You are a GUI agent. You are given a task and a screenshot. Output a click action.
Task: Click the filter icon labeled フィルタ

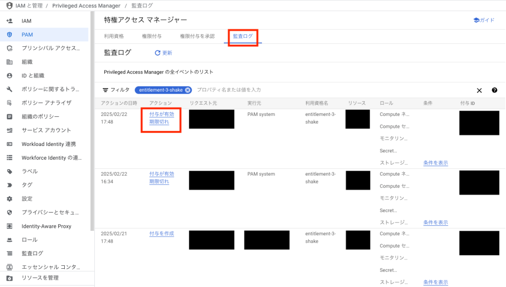pos(105,90)
